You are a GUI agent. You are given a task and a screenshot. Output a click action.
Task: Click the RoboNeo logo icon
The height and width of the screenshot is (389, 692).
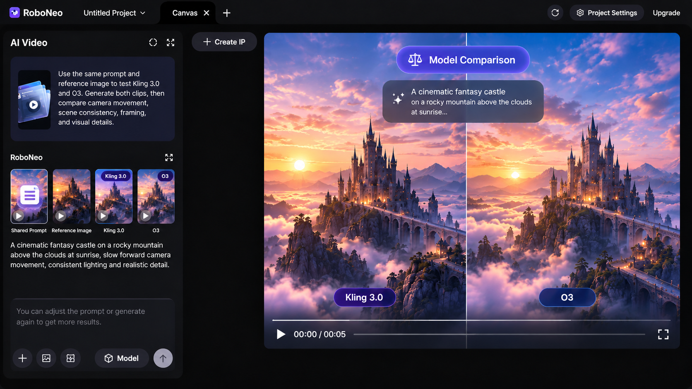[14, 13]
